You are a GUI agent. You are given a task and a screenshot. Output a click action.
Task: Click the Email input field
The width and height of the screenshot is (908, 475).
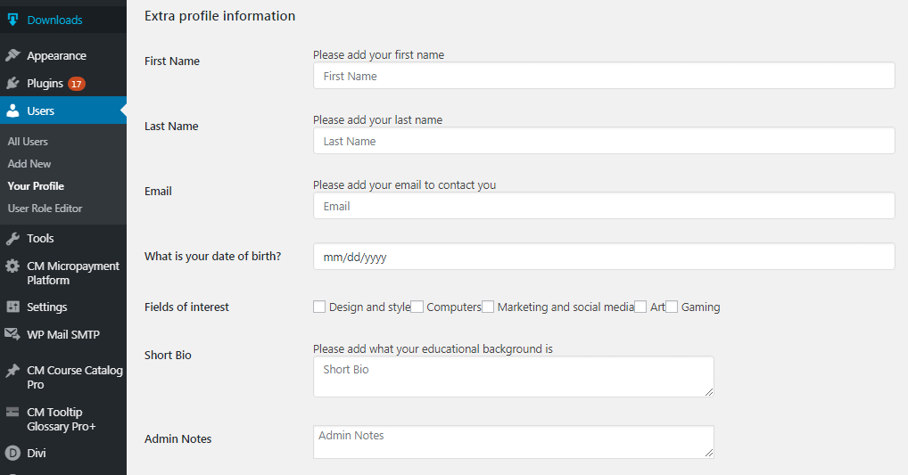(603, 206)
